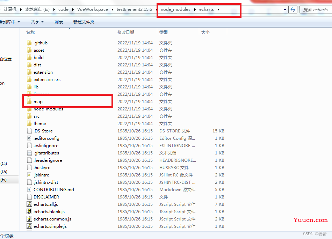This screenshot has width=332, height=239.
Task: Select the DISCLAIMER file icon
Action: pyautogui.click(x=29, y=197)
